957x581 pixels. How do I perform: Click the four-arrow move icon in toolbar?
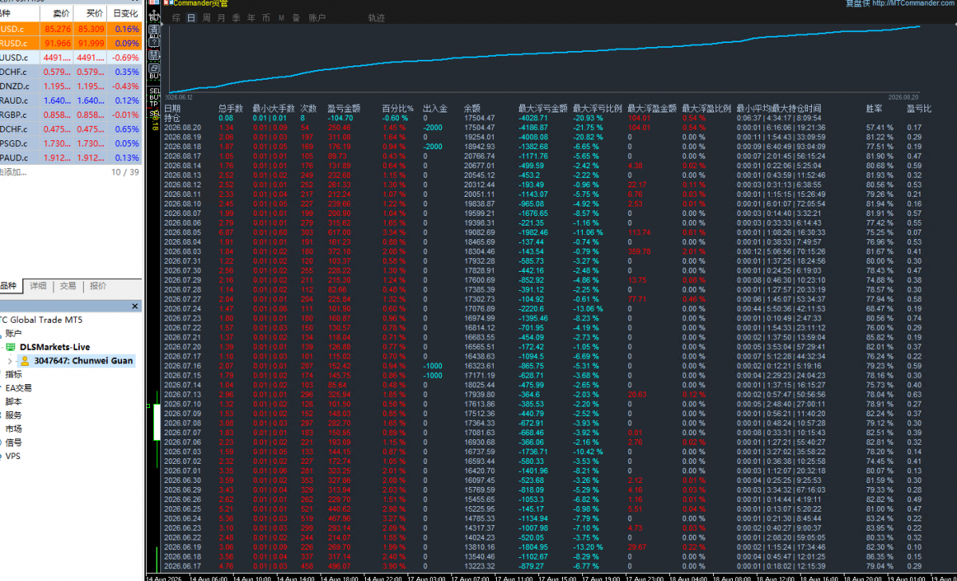click(x=154, y=14)
